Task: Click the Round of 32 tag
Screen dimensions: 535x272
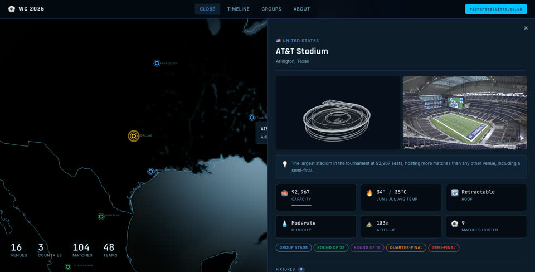Action: pos(330,248)
